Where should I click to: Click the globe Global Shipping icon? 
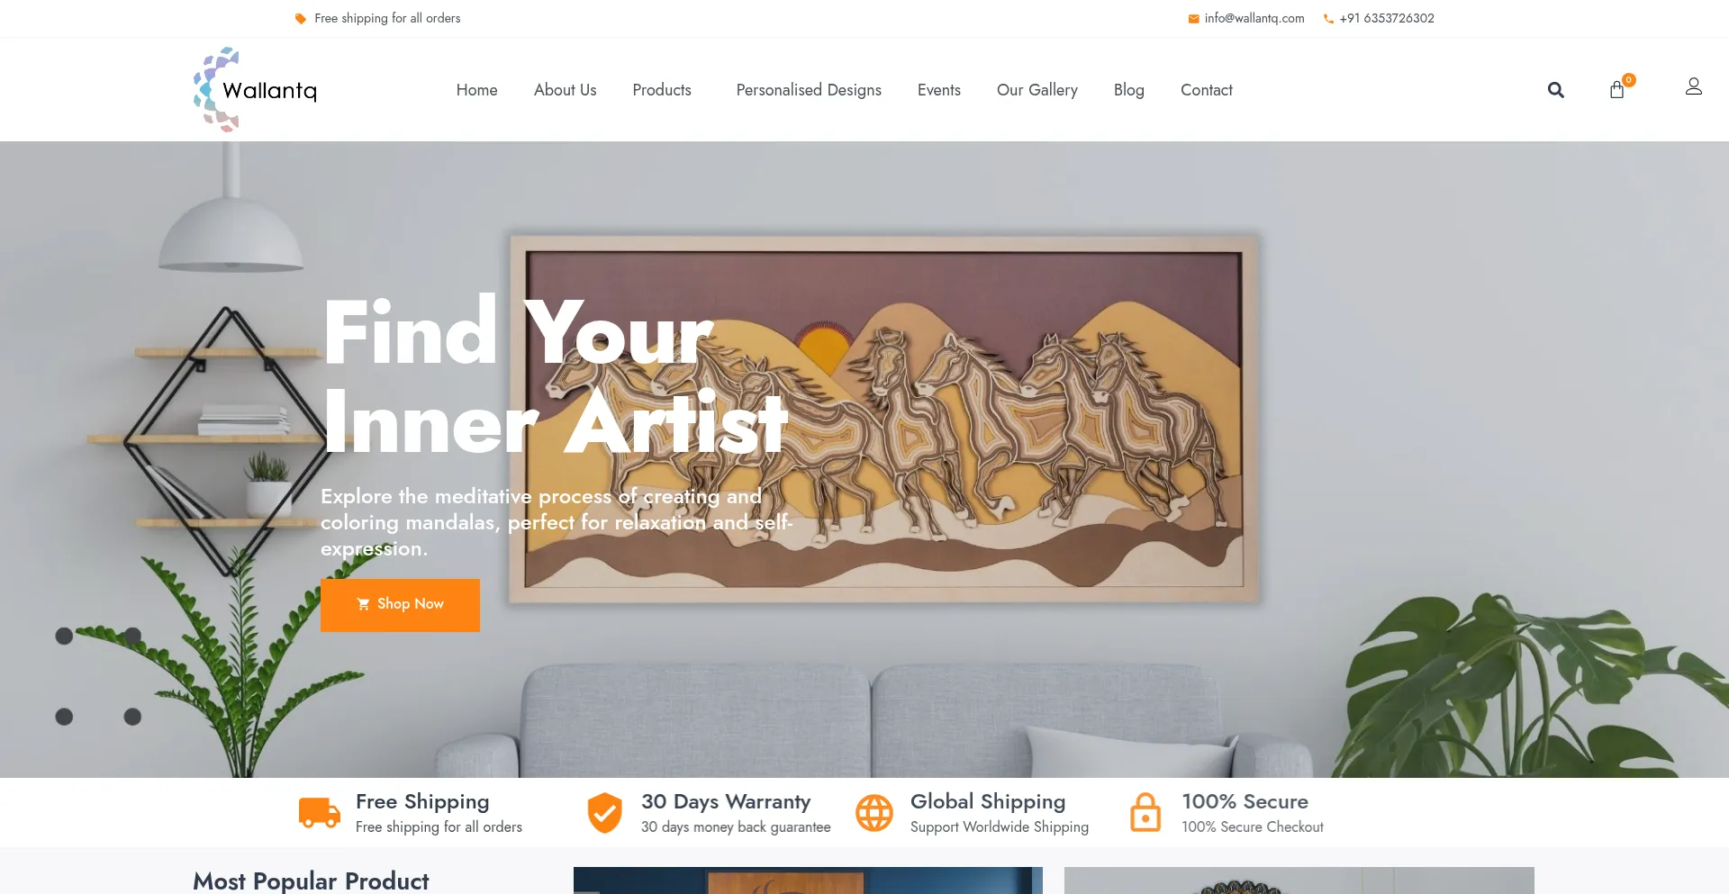coord(874,813)
